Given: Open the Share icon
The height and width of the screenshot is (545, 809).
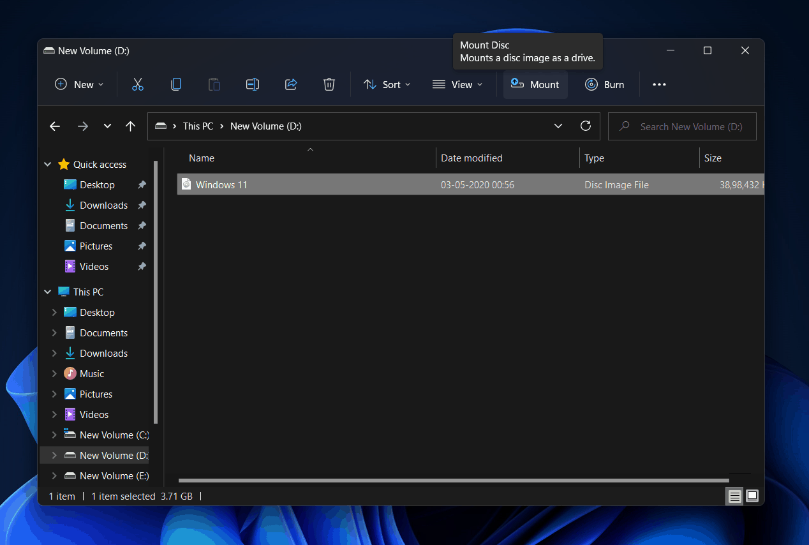Looking at the screenshot, I should pos(291,84).
